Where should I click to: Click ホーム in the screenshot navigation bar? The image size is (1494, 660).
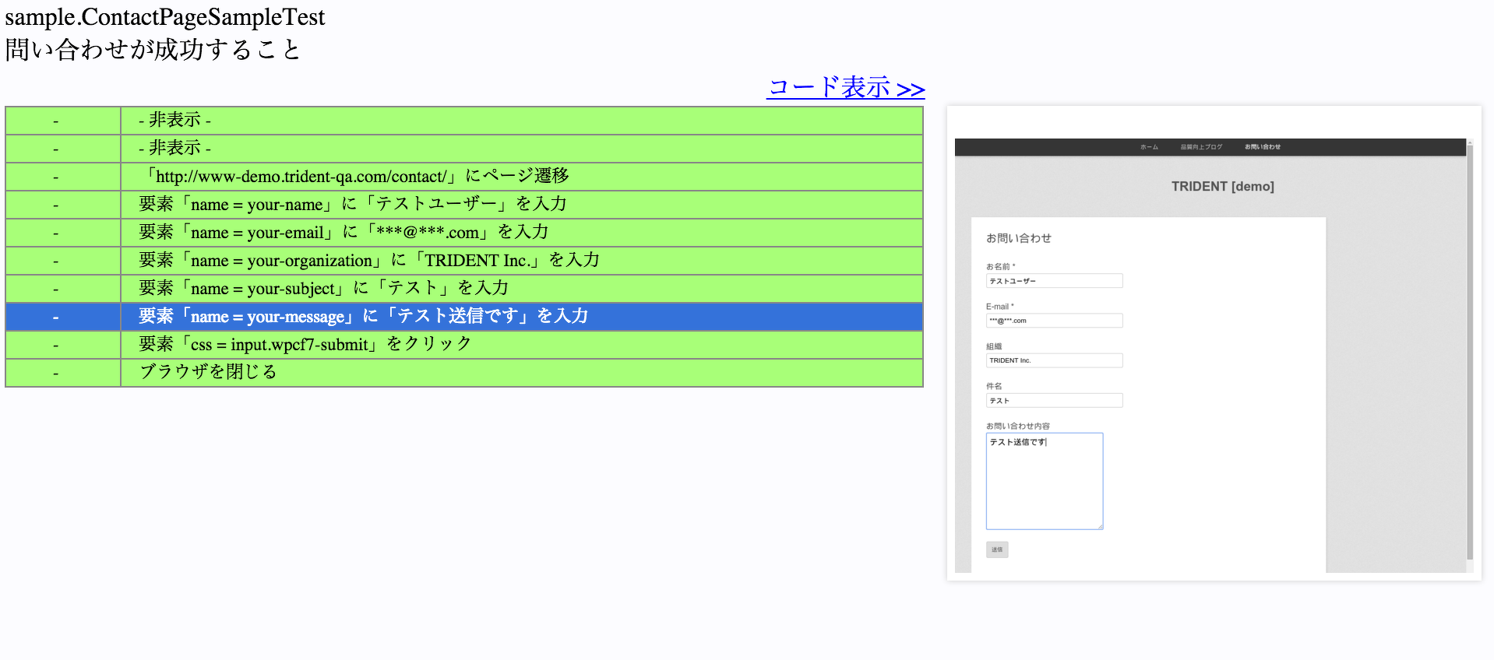pyautogui.click(x=1149, y=147)
